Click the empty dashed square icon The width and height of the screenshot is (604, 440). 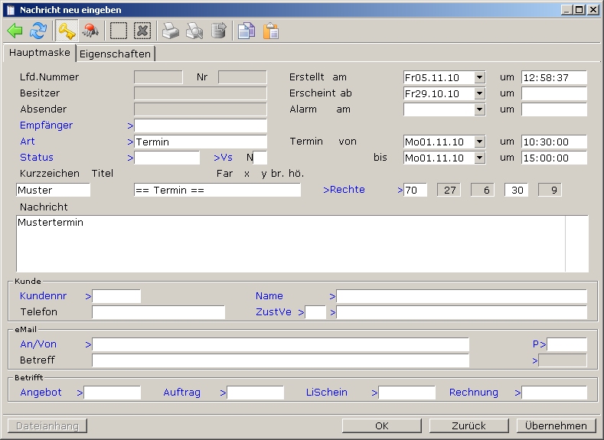(x=119, y=31)
